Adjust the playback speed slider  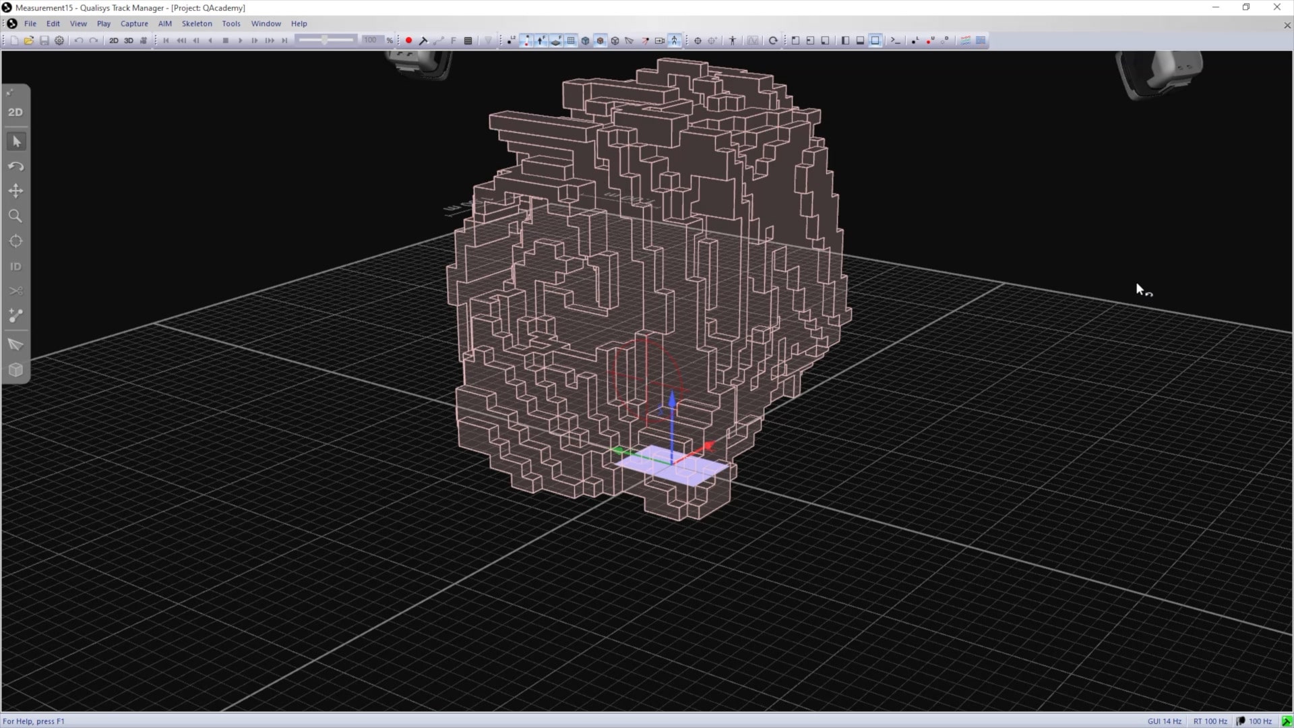326,40
